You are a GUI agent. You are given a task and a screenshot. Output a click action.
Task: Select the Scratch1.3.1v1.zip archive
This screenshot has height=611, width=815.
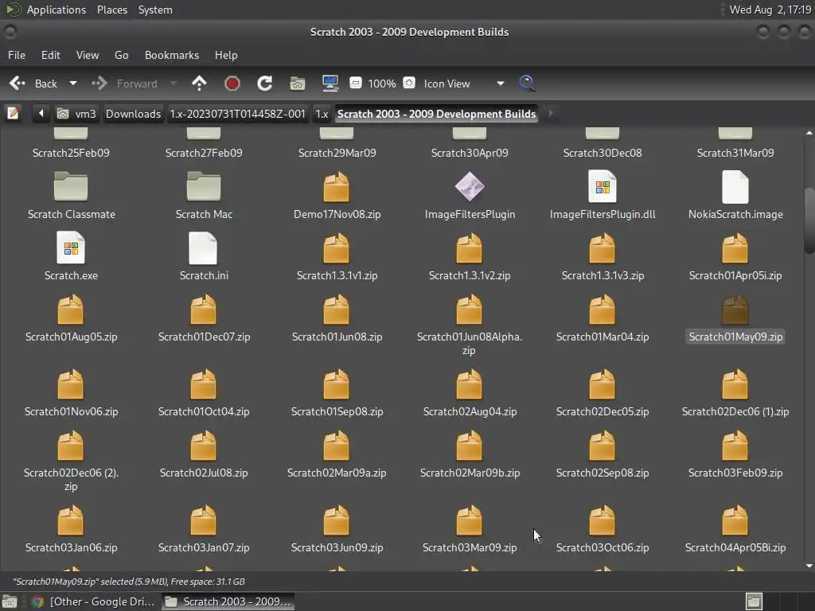[337, 257]
